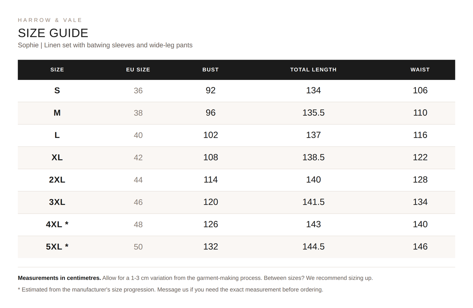Click the BUST column header

coord(211,70)
